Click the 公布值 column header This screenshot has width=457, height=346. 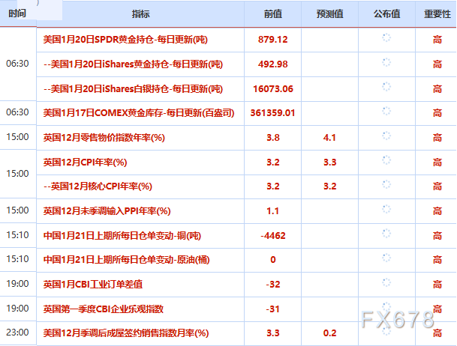[386, 13]
